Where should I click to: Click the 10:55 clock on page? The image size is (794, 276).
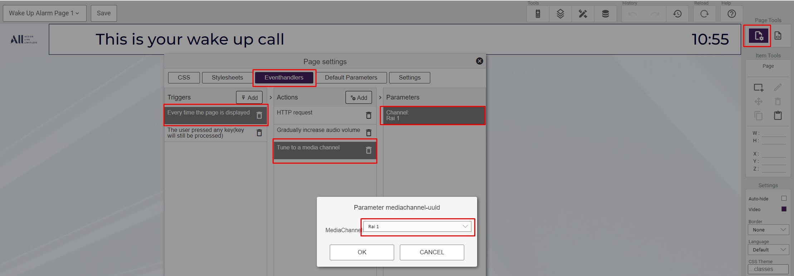pos(710,39)
